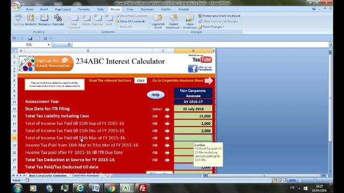Open the Insert ribbon tab
Screen dimensions: 344x193
click(x=44, y=10)
